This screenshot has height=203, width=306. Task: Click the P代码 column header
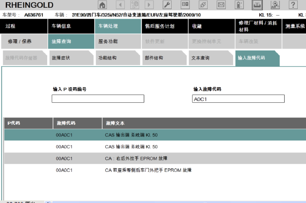[x=29, y=123]
